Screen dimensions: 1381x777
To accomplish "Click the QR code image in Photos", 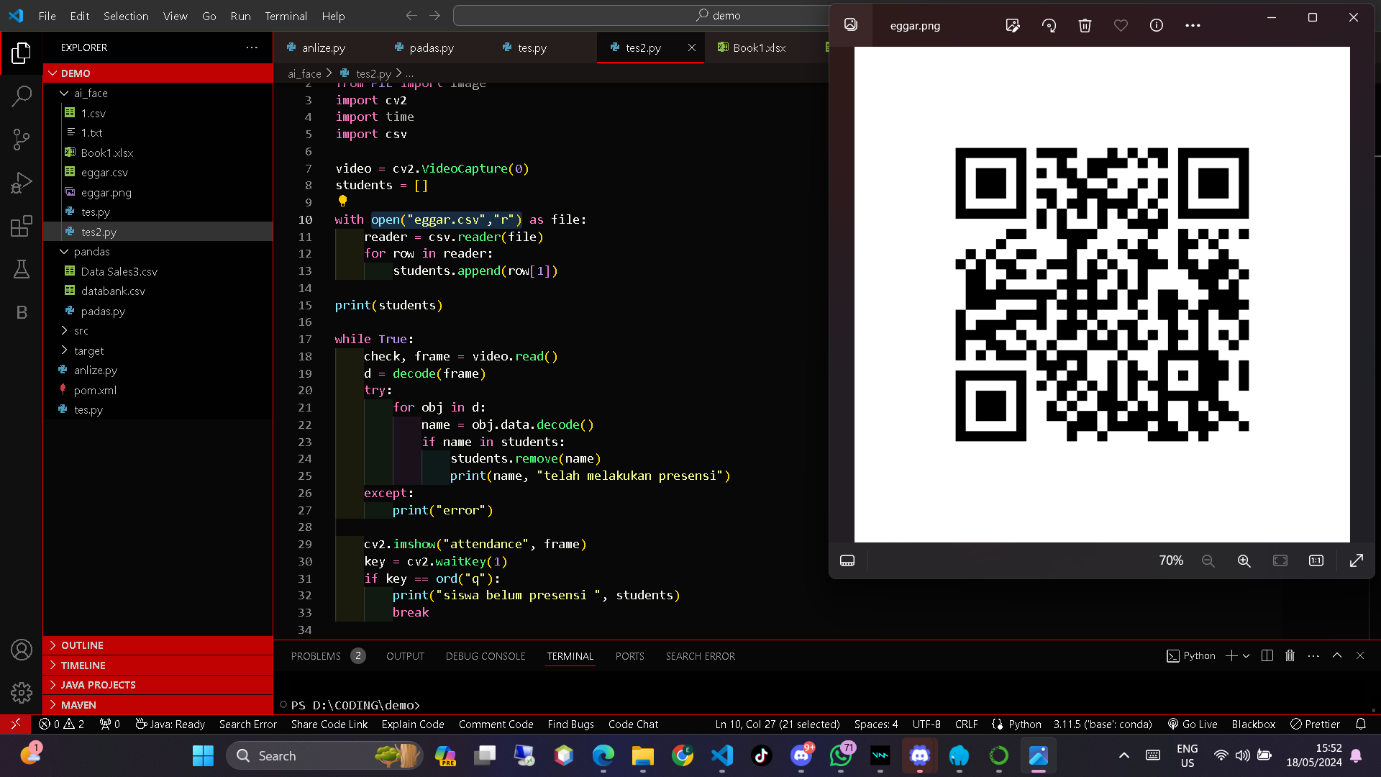I will pyautogui.click(x=1102, y=294).
